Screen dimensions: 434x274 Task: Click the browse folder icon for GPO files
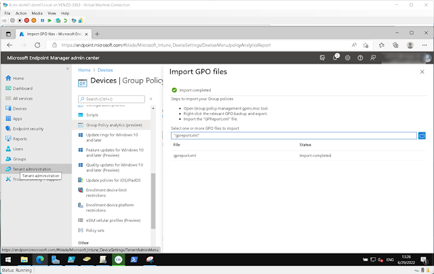[422, 135]
